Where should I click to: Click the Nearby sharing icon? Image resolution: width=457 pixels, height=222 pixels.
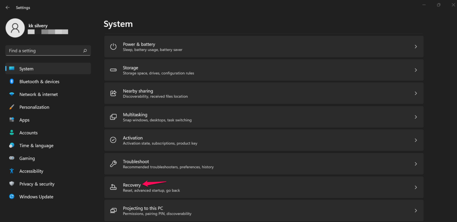(x=113, y=94)
